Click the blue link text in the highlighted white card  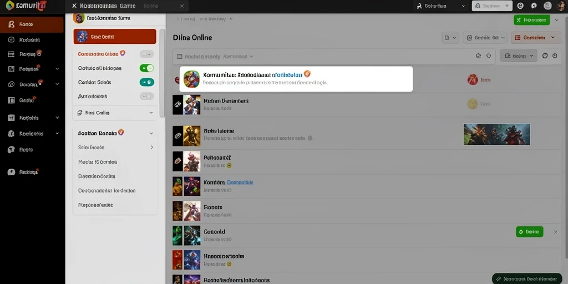[x=287, y=75]
